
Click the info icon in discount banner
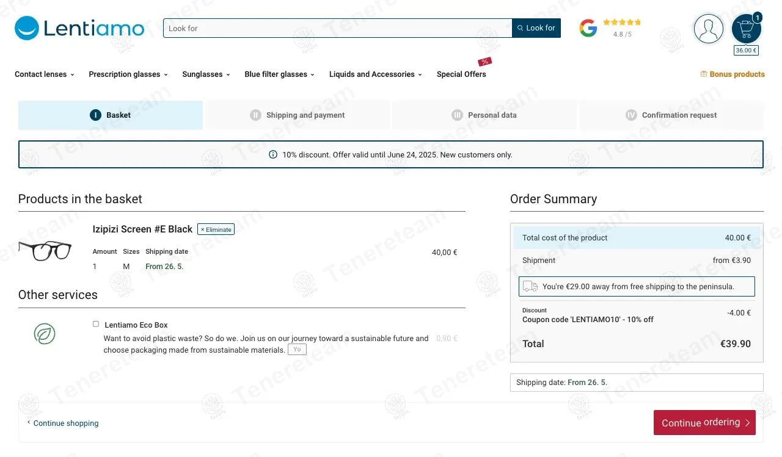tap(273, 155)
